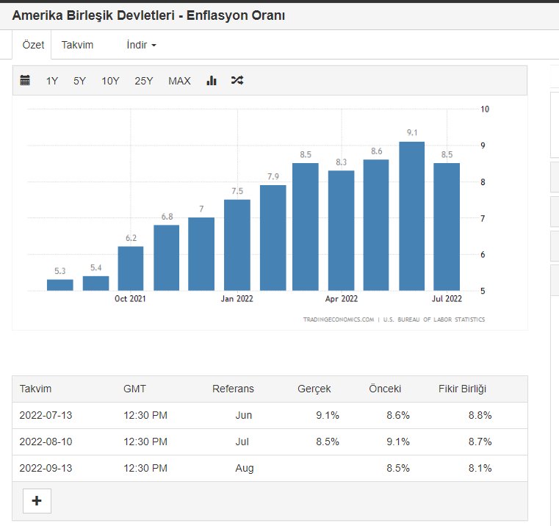Click the bar chart type icon
The width and height of the screenshot is (559, 526).
(x=212, y=81)
